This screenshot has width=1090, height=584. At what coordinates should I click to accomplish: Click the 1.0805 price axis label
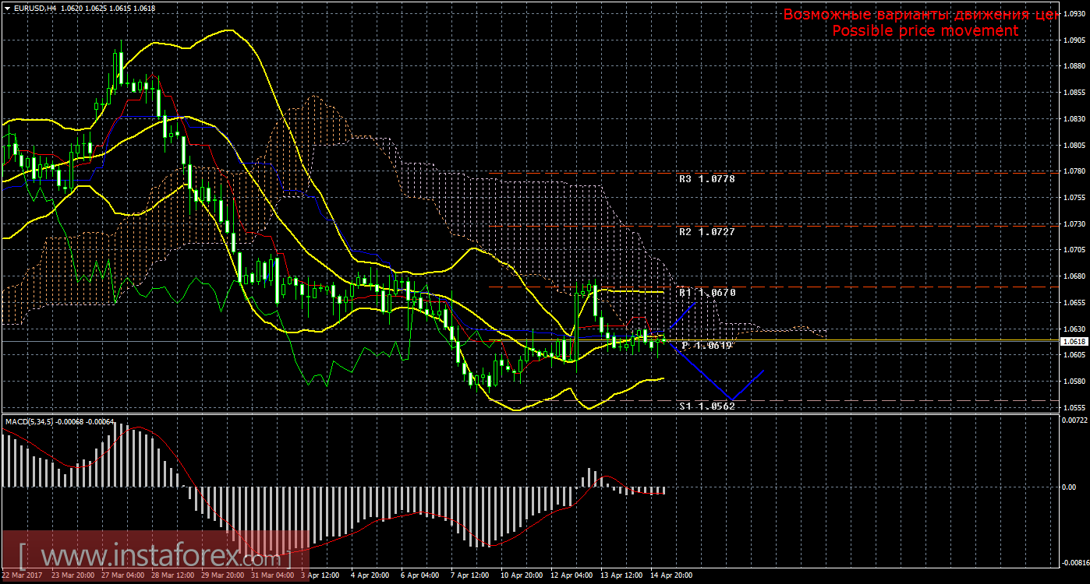(1074, 146)
